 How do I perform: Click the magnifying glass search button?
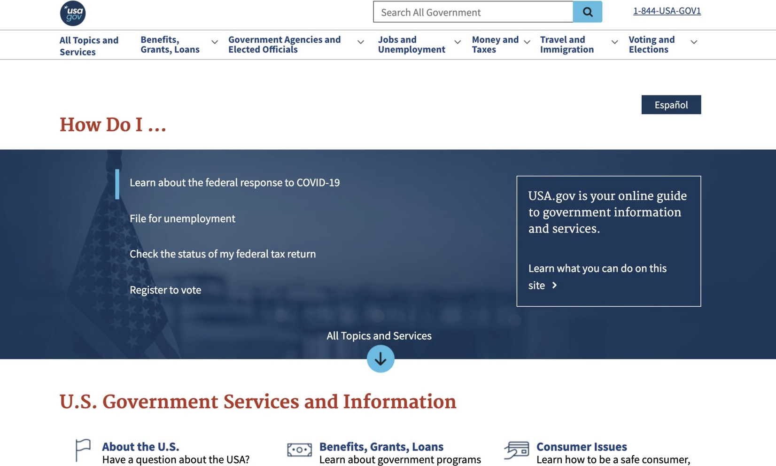tap(587, 12)
